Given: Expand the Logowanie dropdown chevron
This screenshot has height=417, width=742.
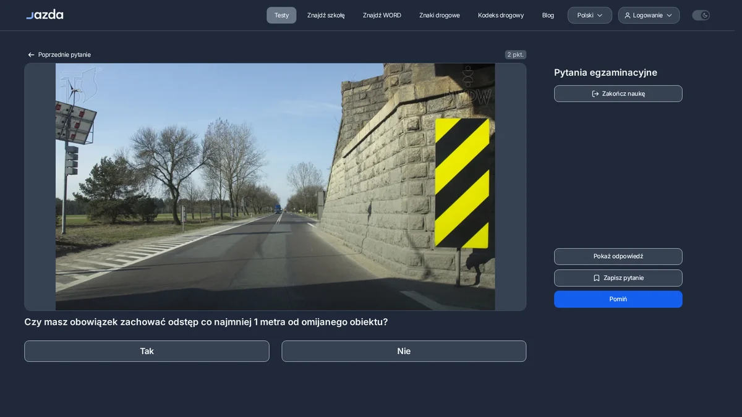Looking at the screenshot, I should tap(669, 15).
